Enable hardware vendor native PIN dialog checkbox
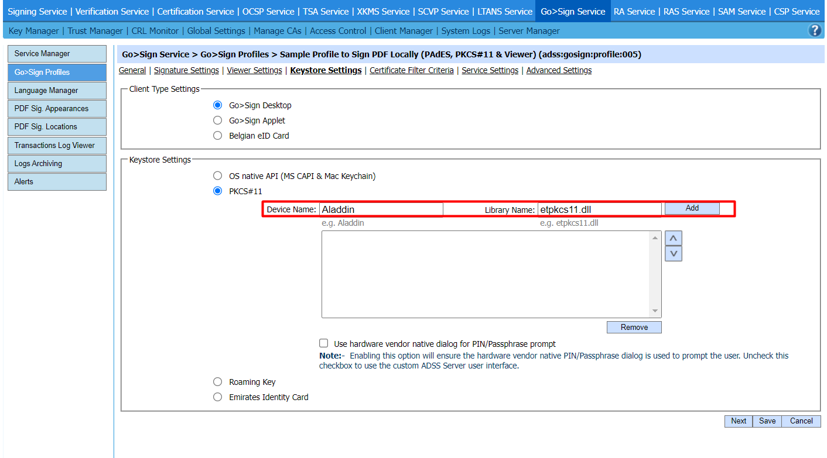 click(x=323, y=343)
